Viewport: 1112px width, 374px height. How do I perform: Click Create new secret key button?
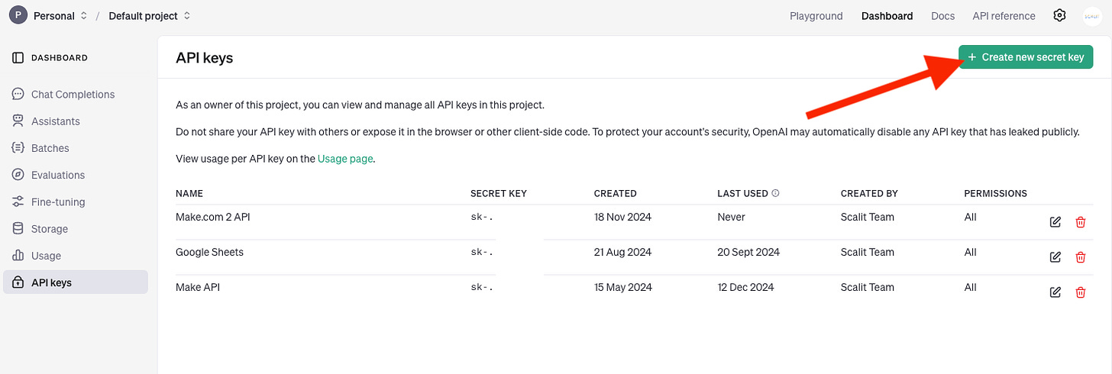point(1026,57)
